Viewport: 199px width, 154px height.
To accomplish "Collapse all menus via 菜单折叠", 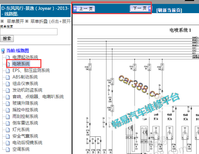I will point(39,21).
